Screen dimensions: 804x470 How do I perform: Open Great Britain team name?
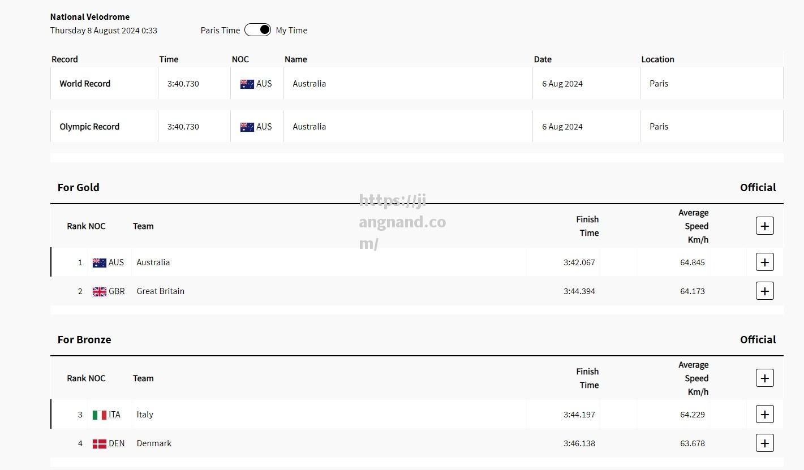point(160,291)
